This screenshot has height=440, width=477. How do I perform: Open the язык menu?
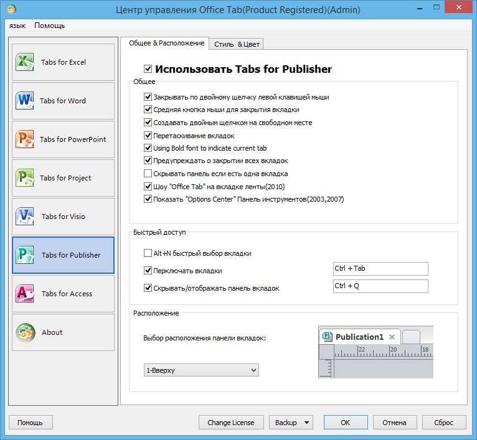[x=18, y=26]
